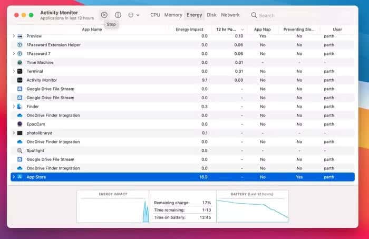Switch to the Network tab
The width and height of the screenshot is (369, 239).
tap(230, 15)
